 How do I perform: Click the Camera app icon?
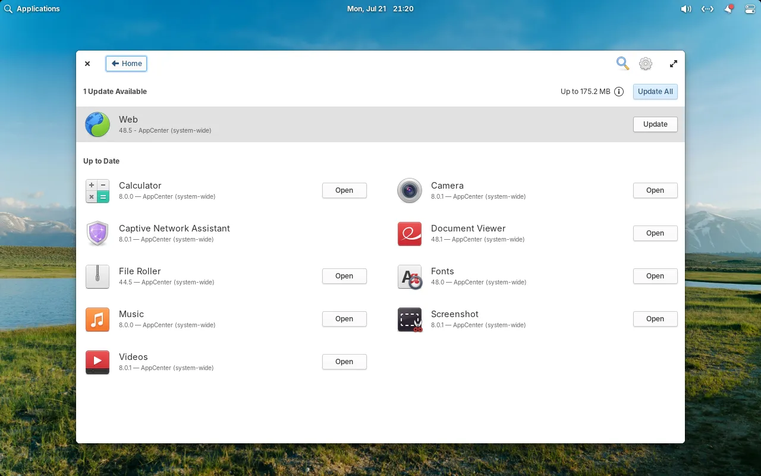click(409, 190)
